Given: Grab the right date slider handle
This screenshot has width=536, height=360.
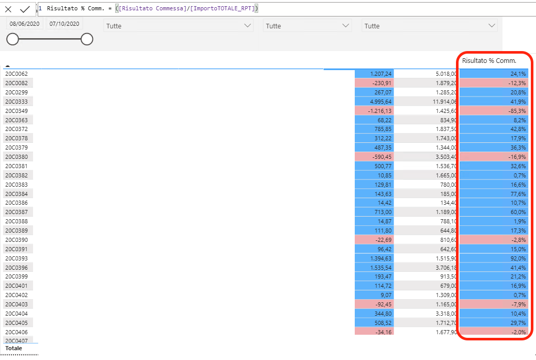Looking at the screenshot, I should click(x=87, y=39).
